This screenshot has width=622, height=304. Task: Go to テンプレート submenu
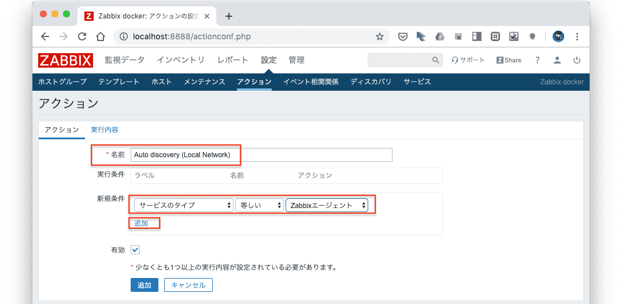point(119,82)
